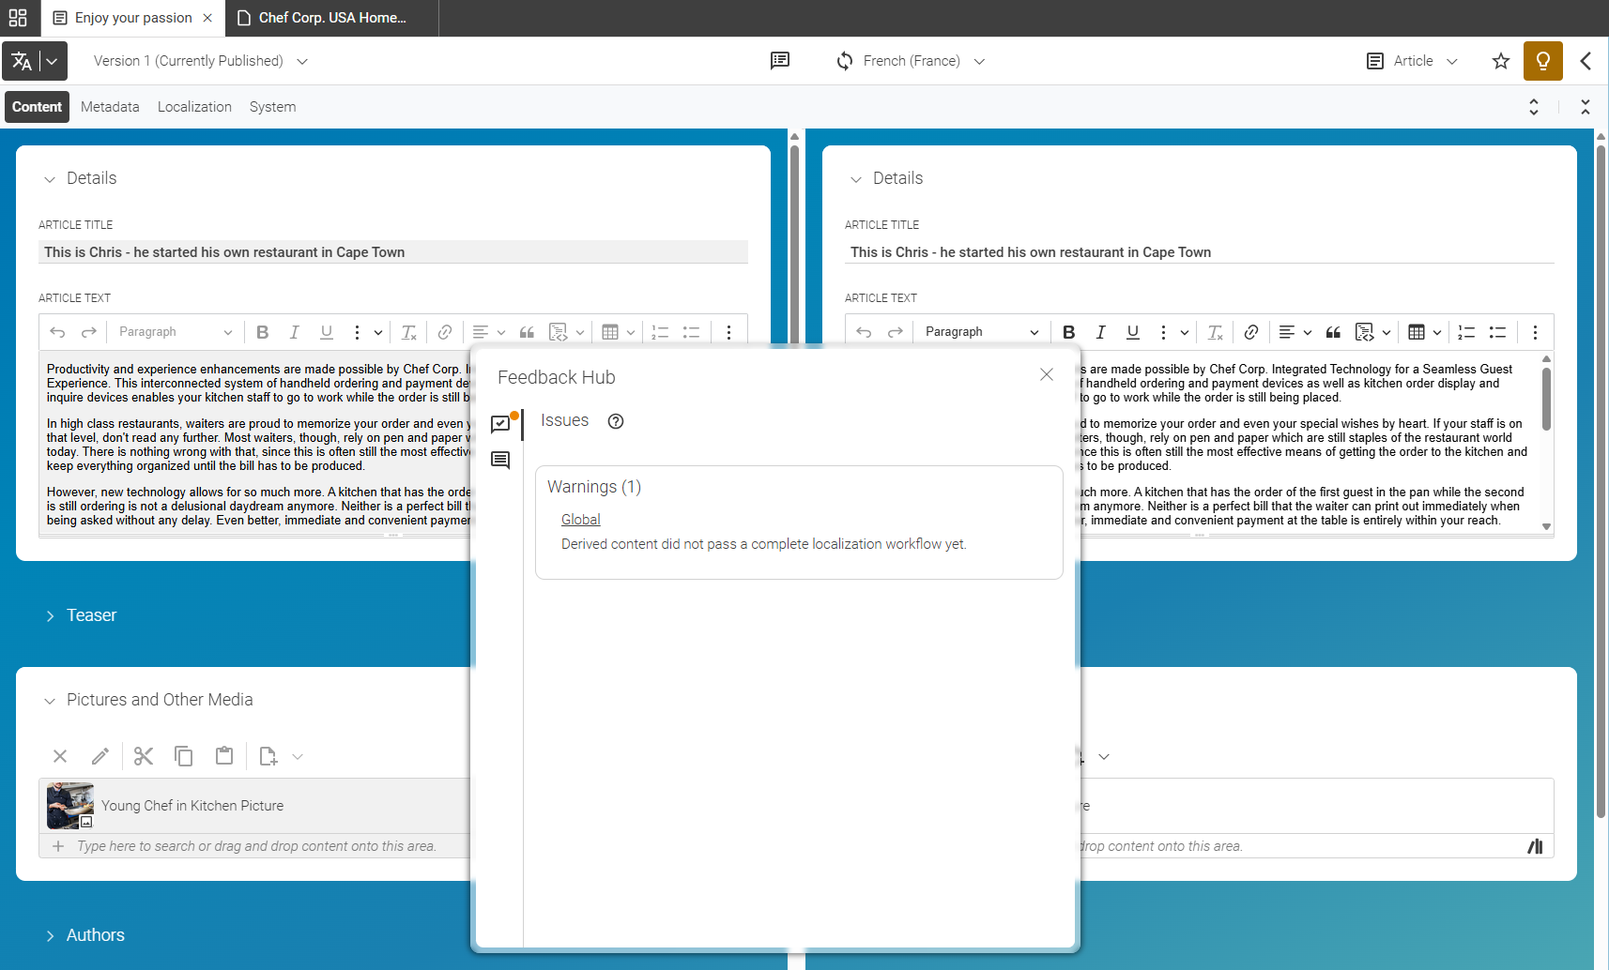Screen dimensions: 1609x970
Task: Click the cut scissors icon in Pictures toolbar
Action: [x=143, y=756]
